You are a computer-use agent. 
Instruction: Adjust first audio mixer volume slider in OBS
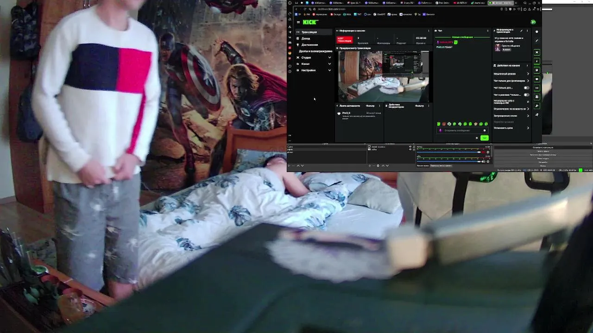pos(449,152)
